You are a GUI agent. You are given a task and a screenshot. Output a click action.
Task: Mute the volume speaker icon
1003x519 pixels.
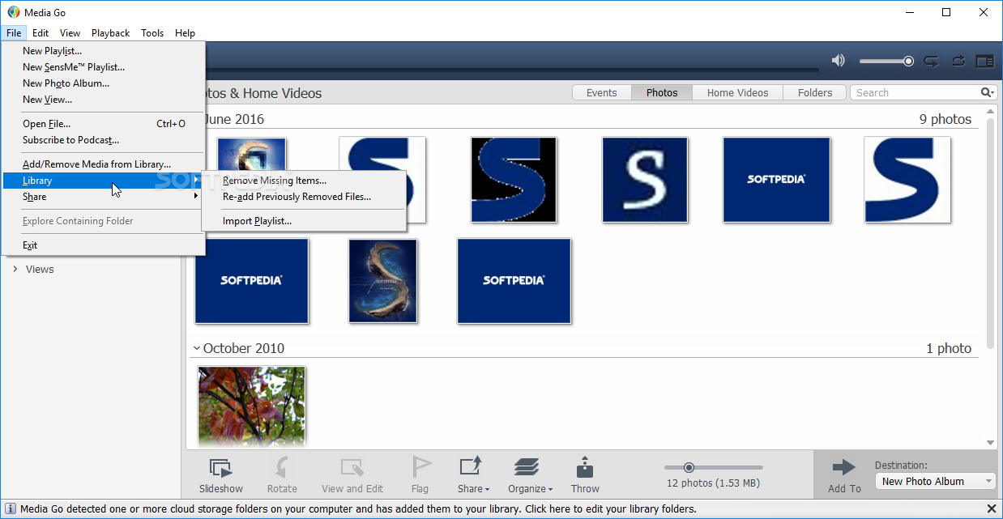click(839, 61)
